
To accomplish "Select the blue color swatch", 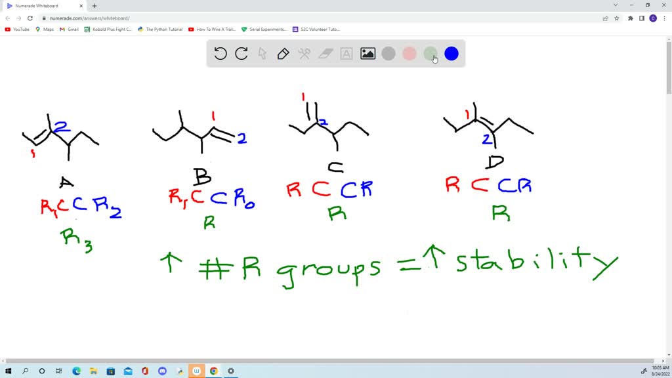I will coord(451,54).
